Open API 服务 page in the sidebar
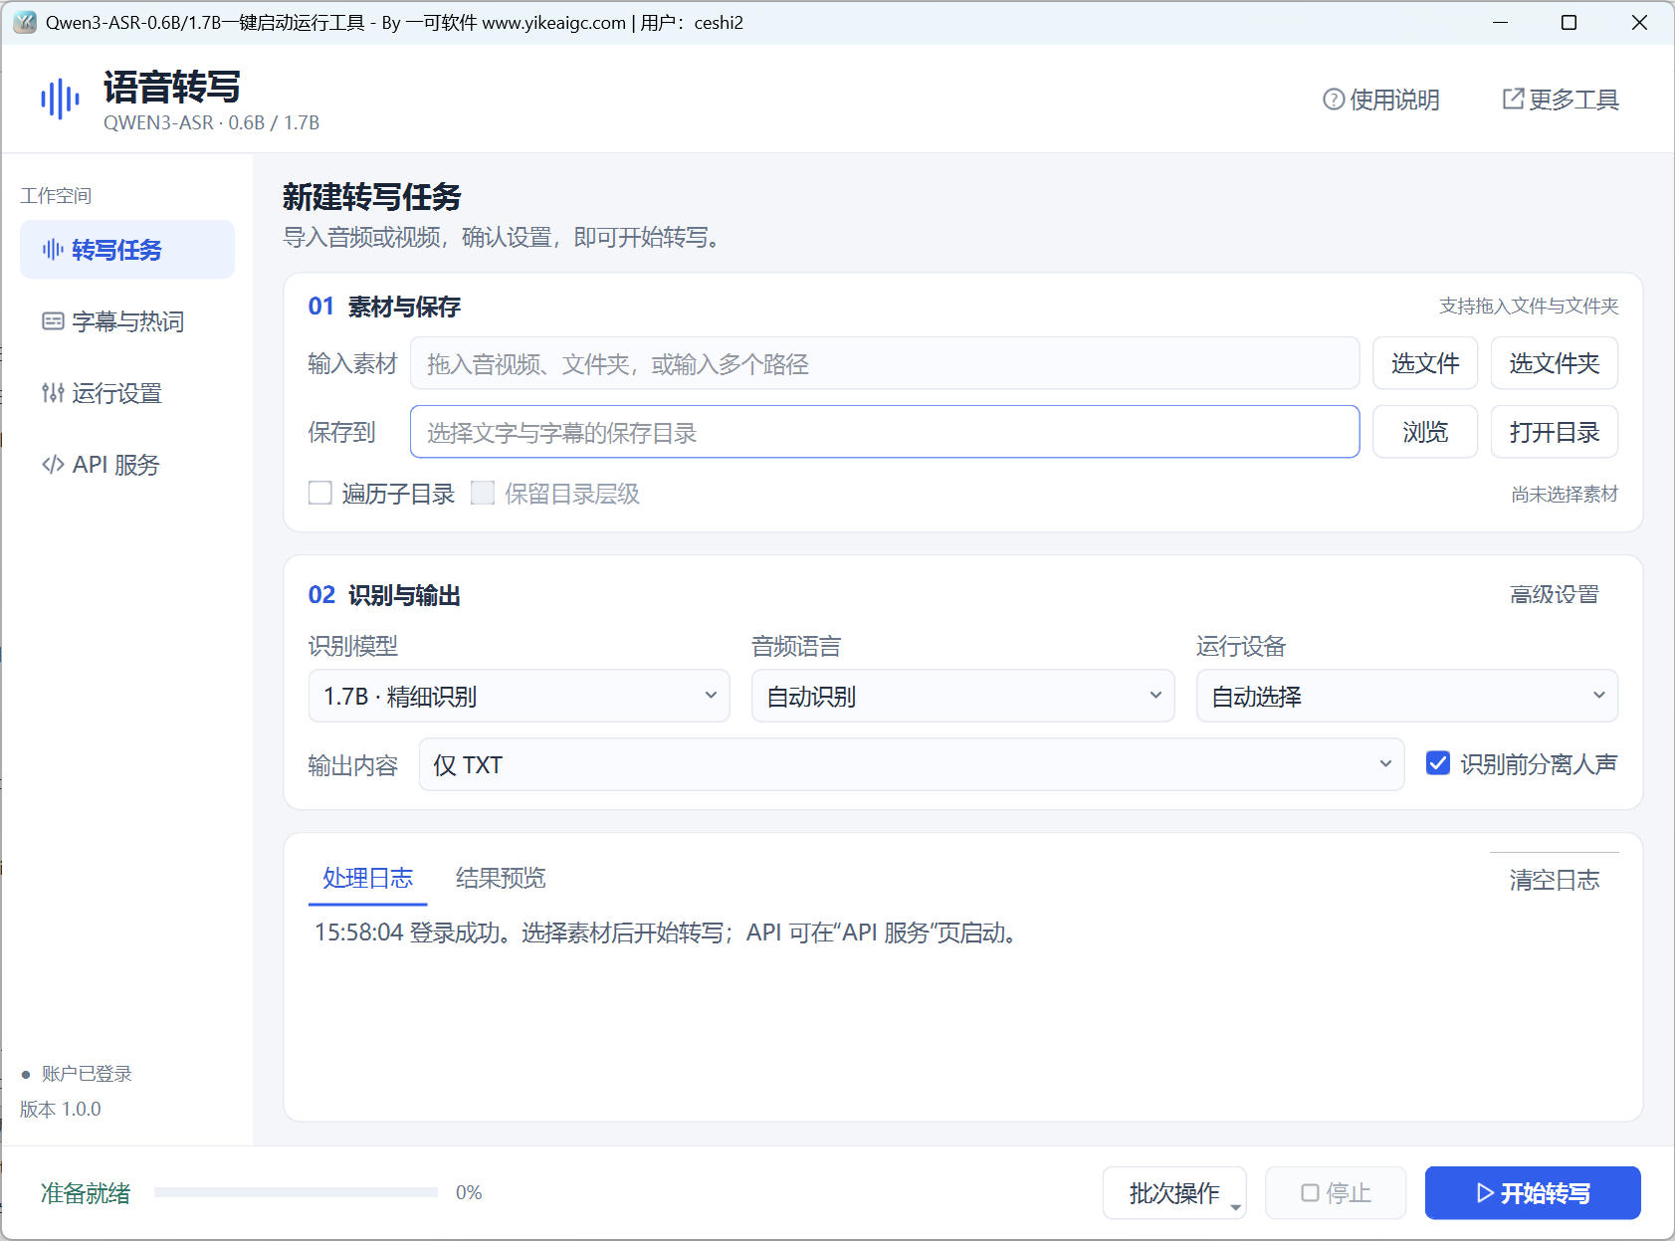 (x=127, y=465)
